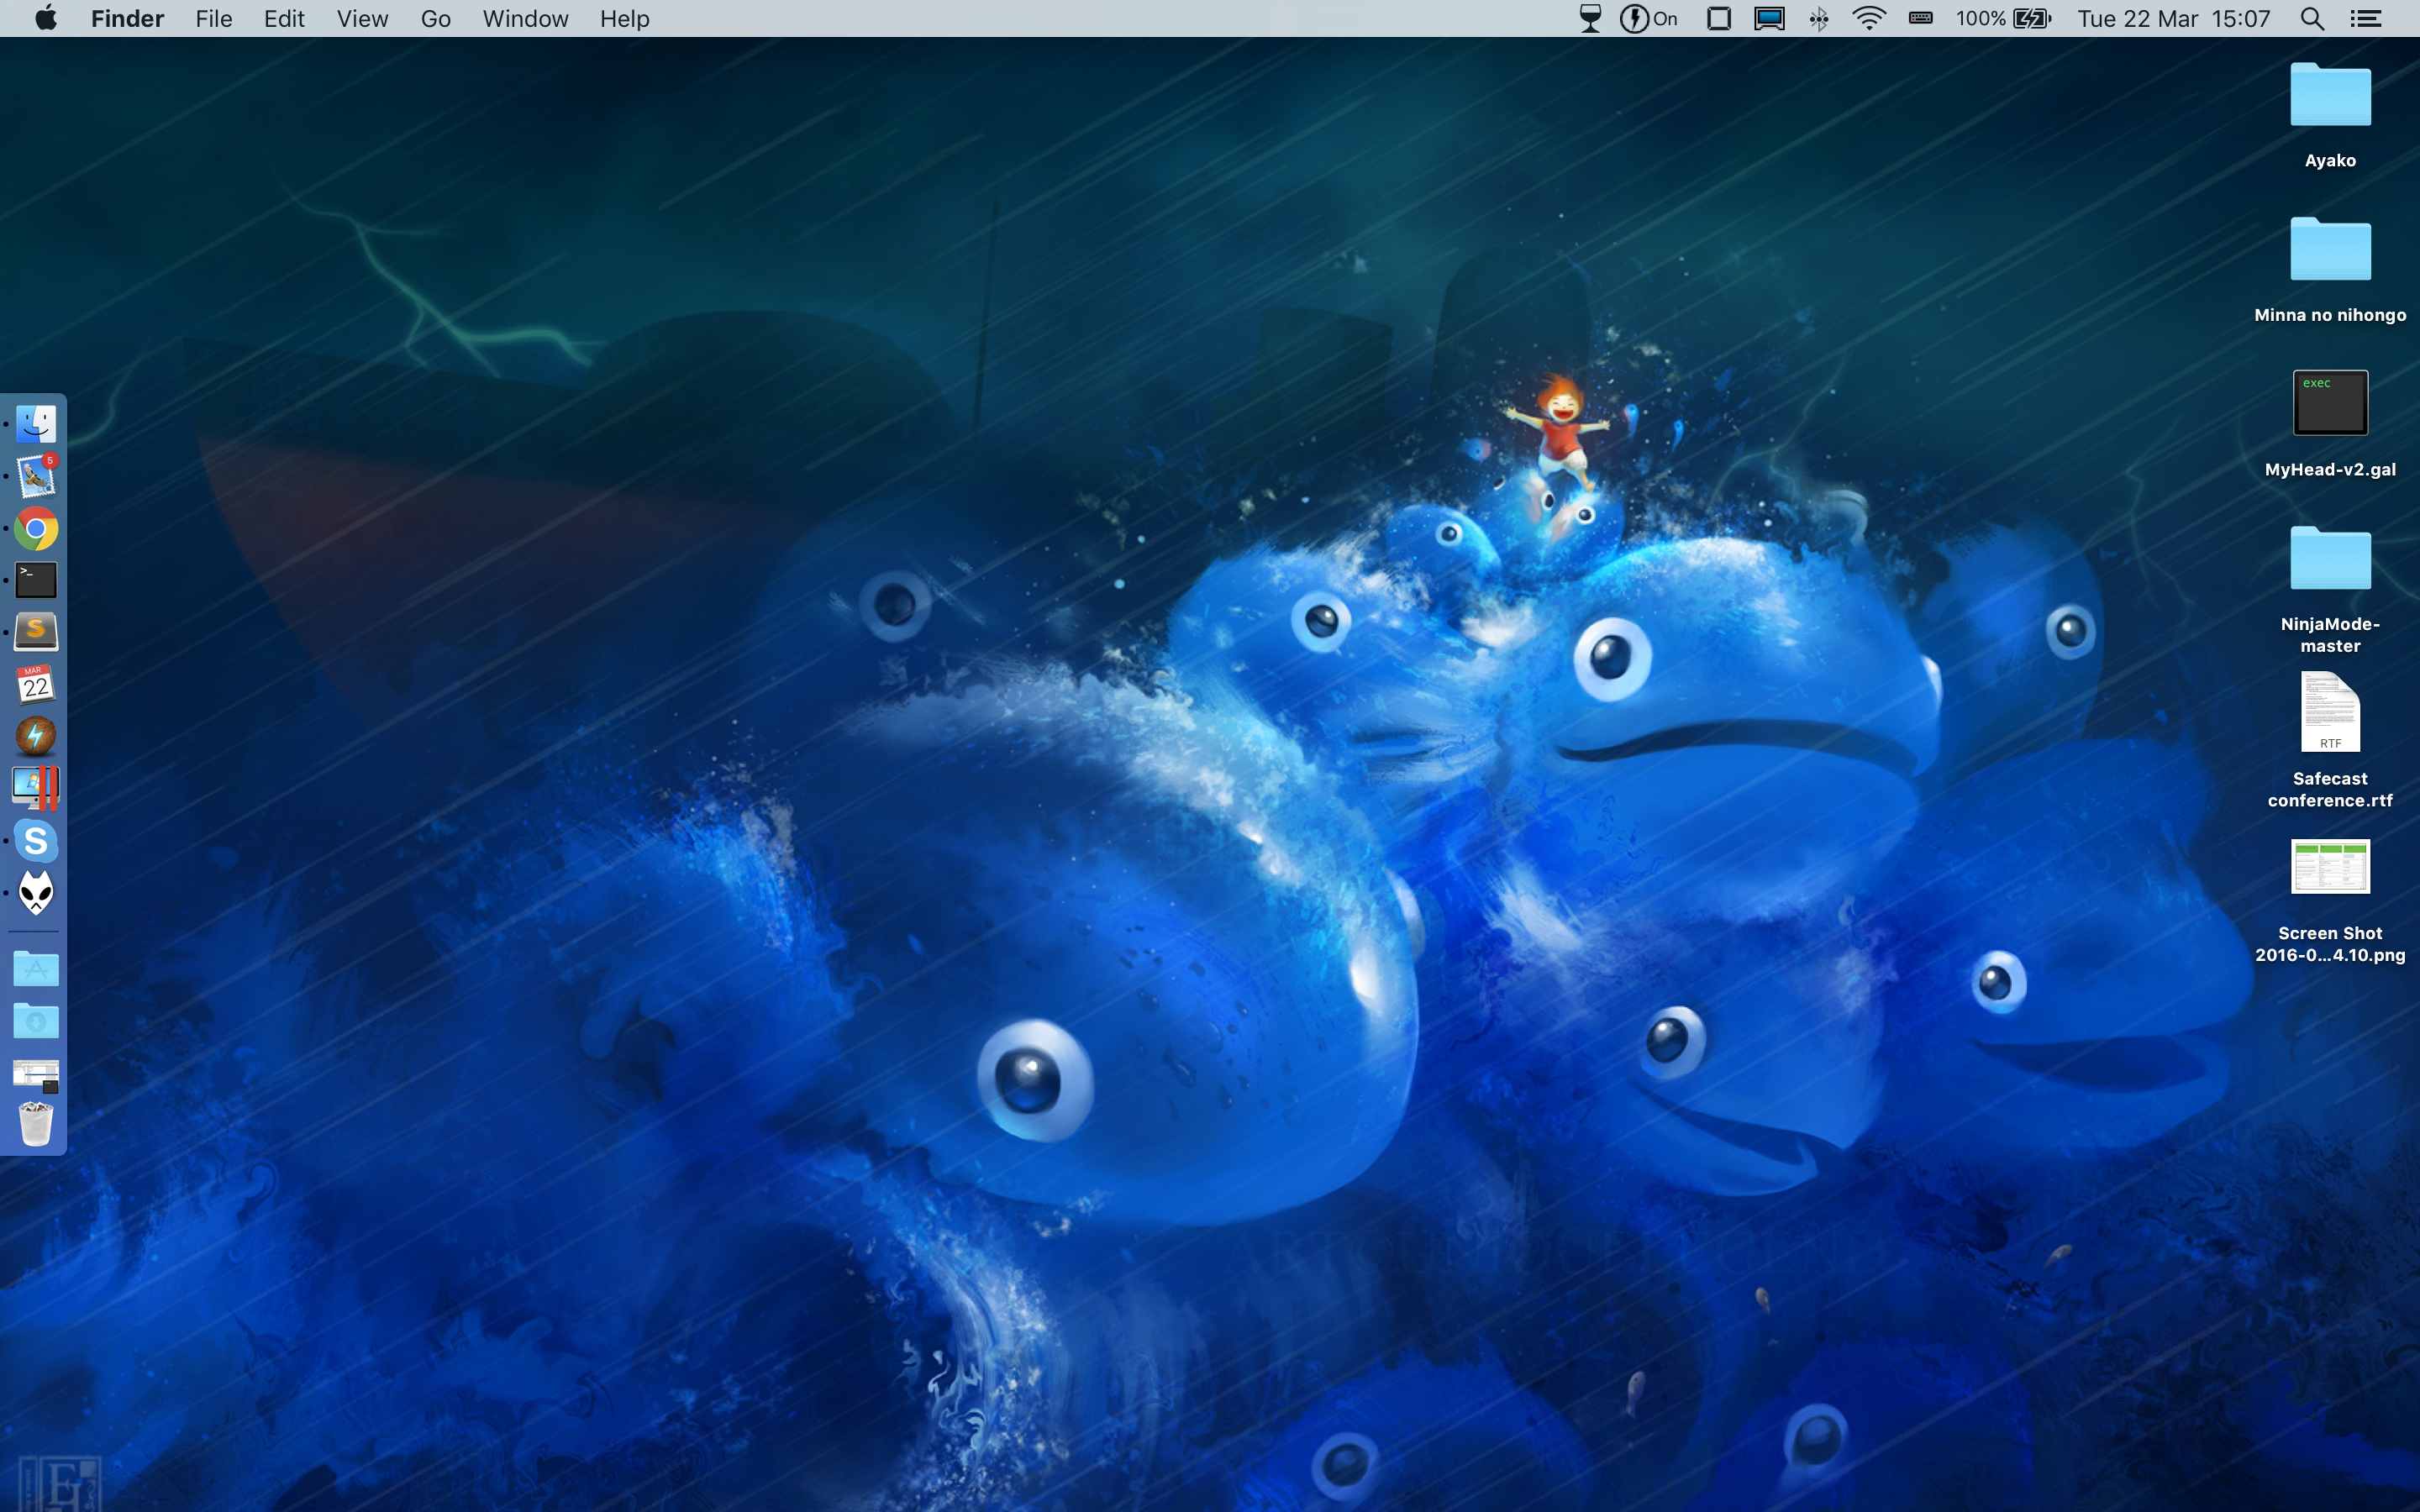Viewport: 2420px width, 1512px height.
Task: Launch Parallels Desktop from the Dock
Action: point(36,788)
